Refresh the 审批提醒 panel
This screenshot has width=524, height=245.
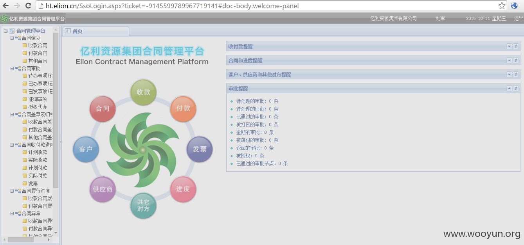[516, 89]
